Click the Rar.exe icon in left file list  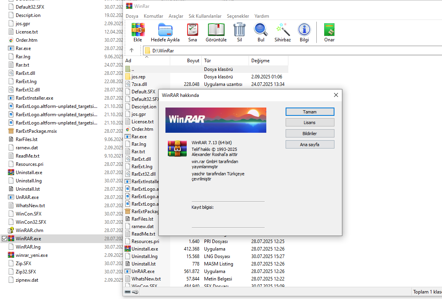coord(11,48)
